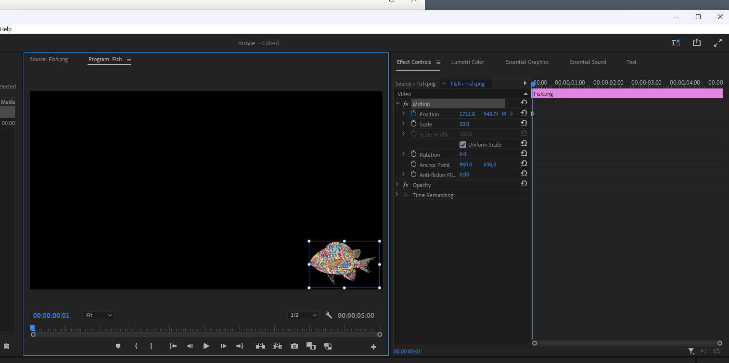Toggle Position animation stopwatch
729x363 pixels.
coord(413,114)
